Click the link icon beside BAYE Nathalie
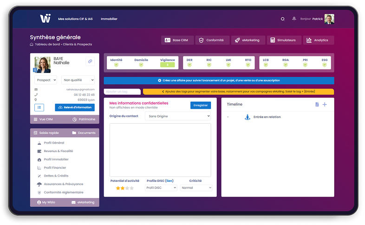365x225 pixels. click(90, 61)
